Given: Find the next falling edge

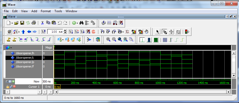Looking at the screenshot, I should click(x=37, y=40).
